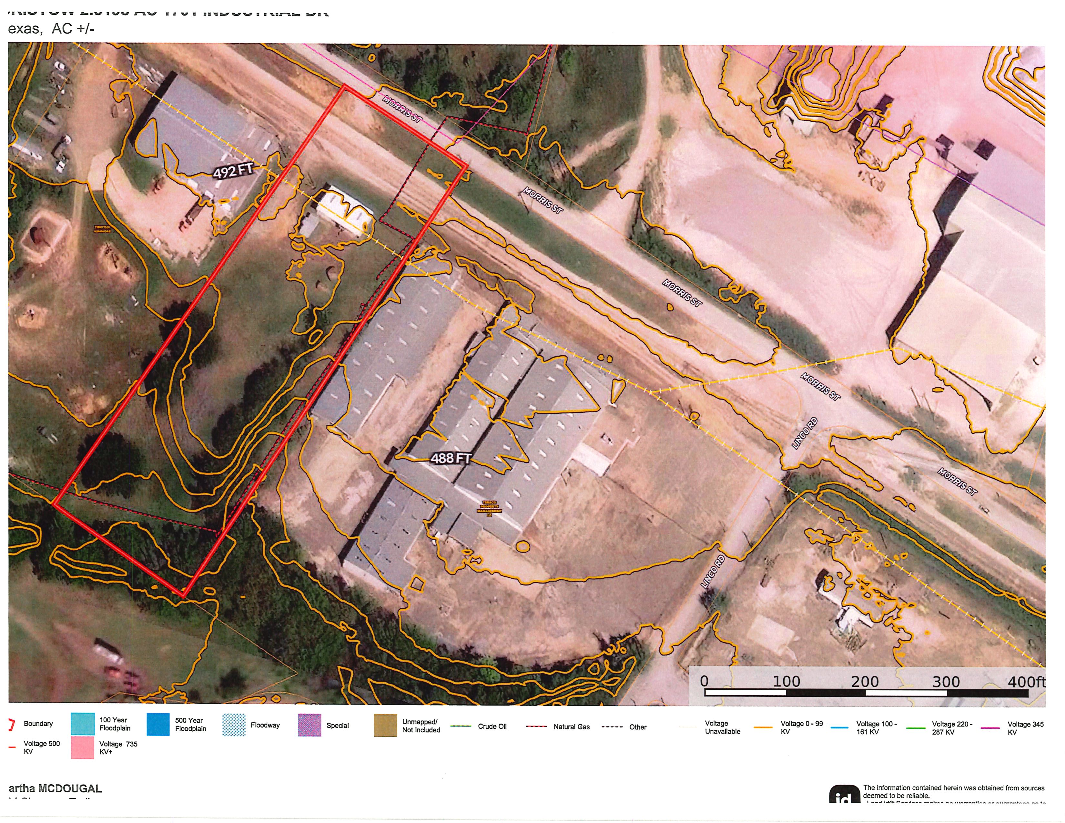The width and height of the screenshot is (1065, 823).
Task: Click the 'Other' legend label
Action: tap(638, 727)
